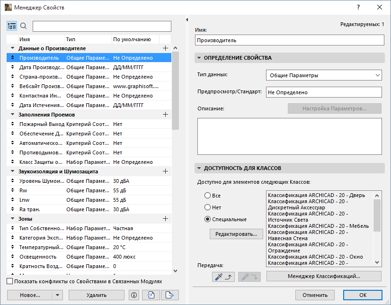This screenshot has width=391, height=305.
Task: Select the Автоматическо... row
Action: click(89, 143)
